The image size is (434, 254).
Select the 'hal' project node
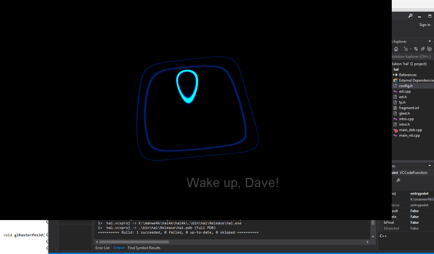[396, 69]
